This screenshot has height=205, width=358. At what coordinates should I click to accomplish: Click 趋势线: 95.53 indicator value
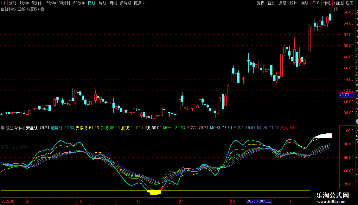tap(62, 128)
